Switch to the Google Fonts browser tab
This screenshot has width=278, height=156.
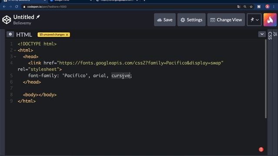[71, 1]
